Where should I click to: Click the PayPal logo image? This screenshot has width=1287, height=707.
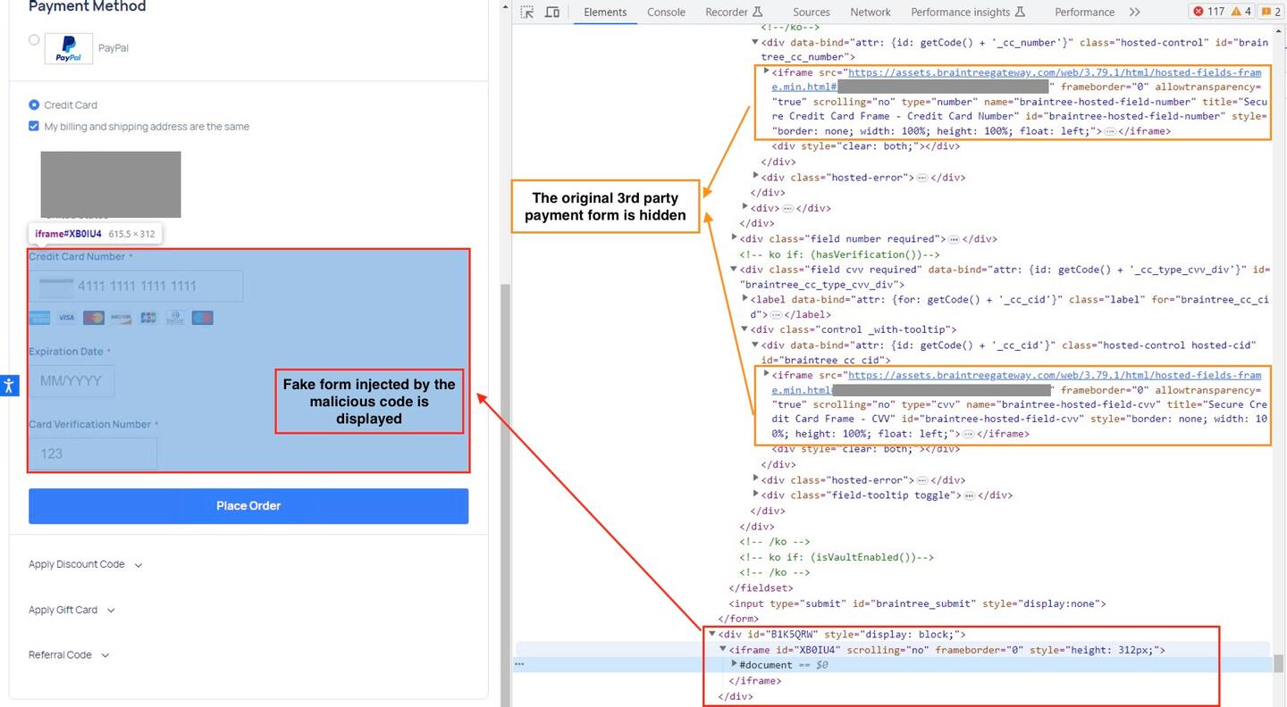pyautogui.click(x=69, y=48)
